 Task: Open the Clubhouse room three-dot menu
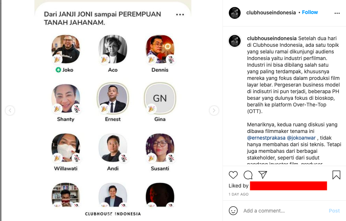point(180,15)
